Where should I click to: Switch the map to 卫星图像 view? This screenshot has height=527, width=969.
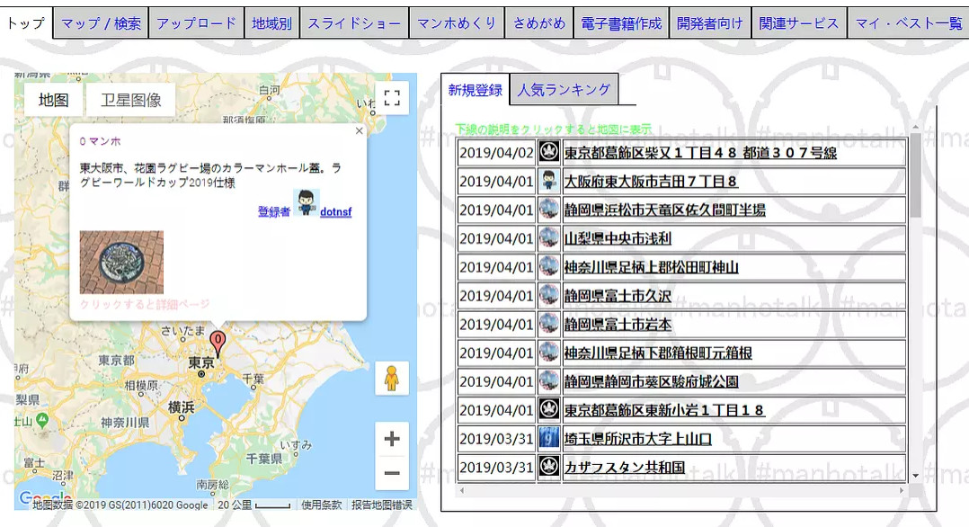coord(131,100)
